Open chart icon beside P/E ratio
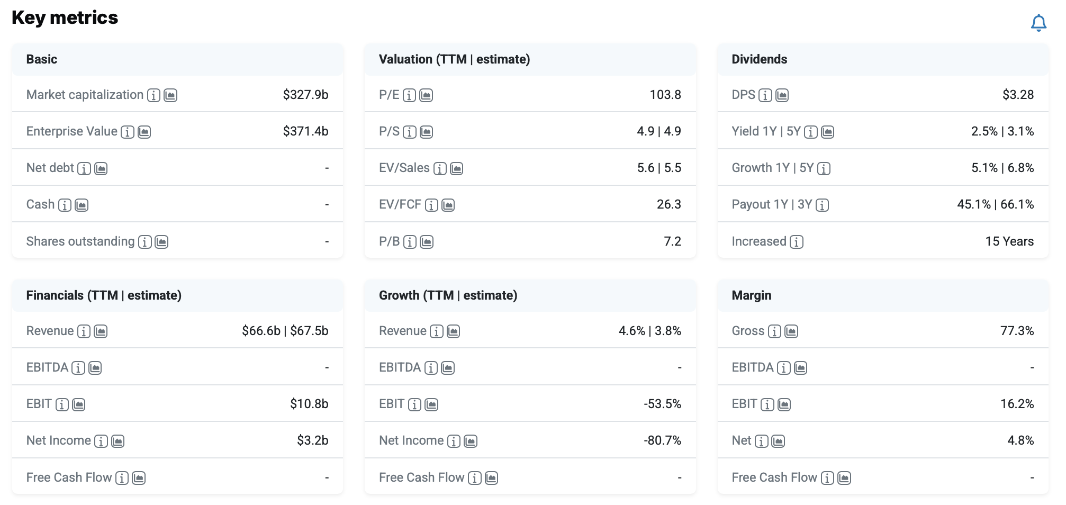Viewport: 1066px width, 505px height. pos(426,95)
